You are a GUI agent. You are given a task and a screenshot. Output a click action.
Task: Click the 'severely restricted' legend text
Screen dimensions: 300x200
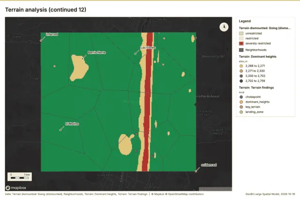258,44
